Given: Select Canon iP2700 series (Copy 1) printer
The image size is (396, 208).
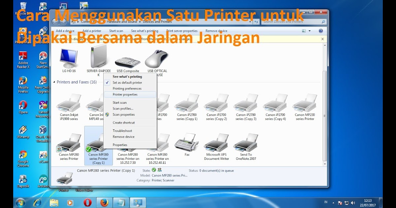Looking at the screenshot, I should click(187, 107).
